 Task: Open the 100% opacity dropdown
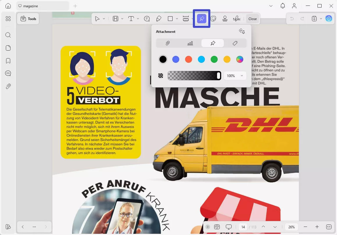[235, 76]
